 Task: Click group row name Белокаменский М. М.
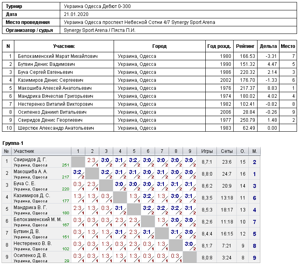[x=37, y=220]
